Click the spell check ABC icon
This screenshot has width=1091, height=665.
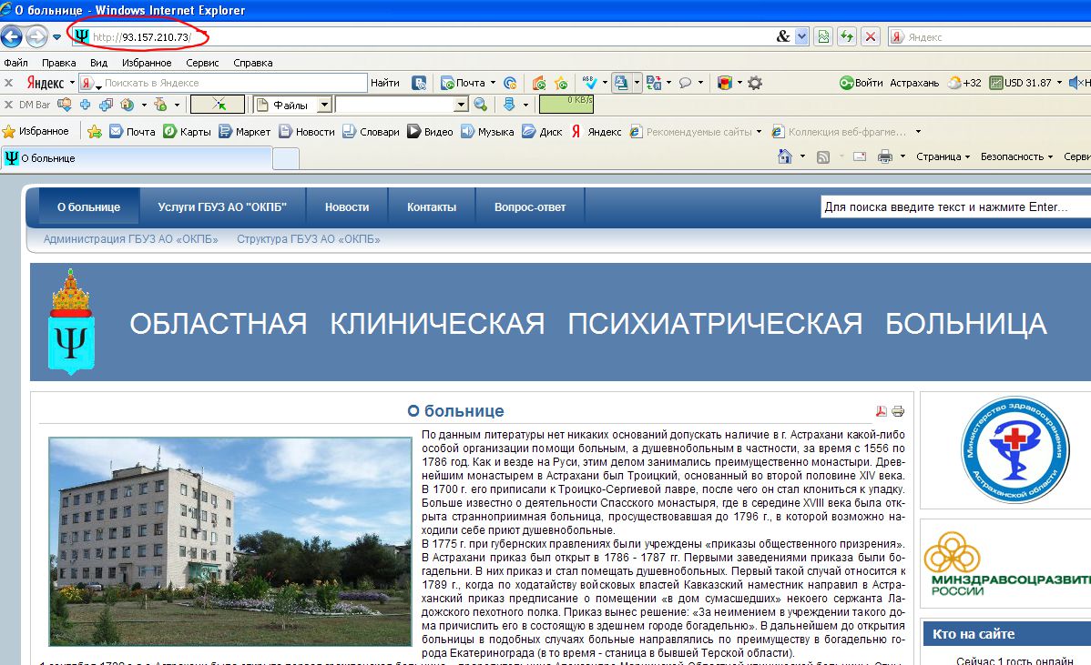[x=590, y=83]
